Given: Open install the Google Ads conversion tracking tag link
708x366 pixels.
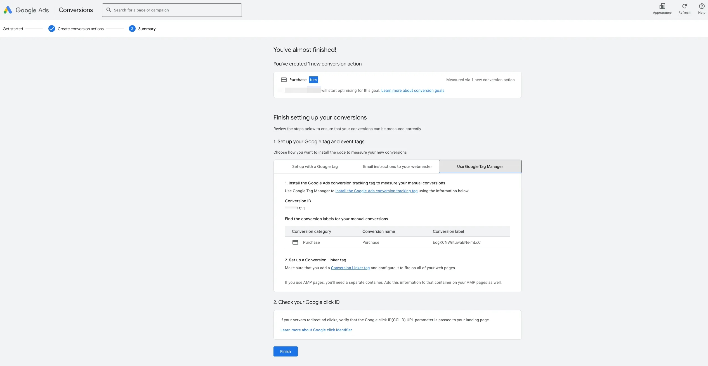Looking at the screenshot, I should [x=376, y=191].
